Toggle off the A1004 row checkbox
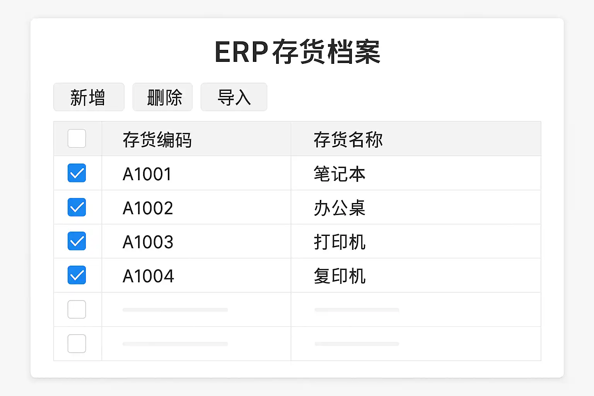Viewport: 594px width, 396px height. click(x=77, y=275)
